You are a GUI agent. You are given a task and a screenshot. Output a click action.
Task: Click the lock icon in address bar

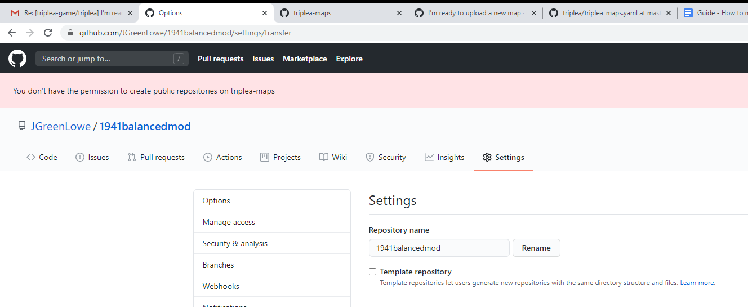70,33
